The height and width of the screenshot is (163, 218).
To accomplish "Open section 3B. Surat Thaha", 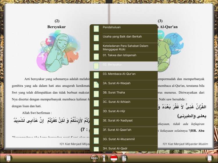I will click(124, 94).
